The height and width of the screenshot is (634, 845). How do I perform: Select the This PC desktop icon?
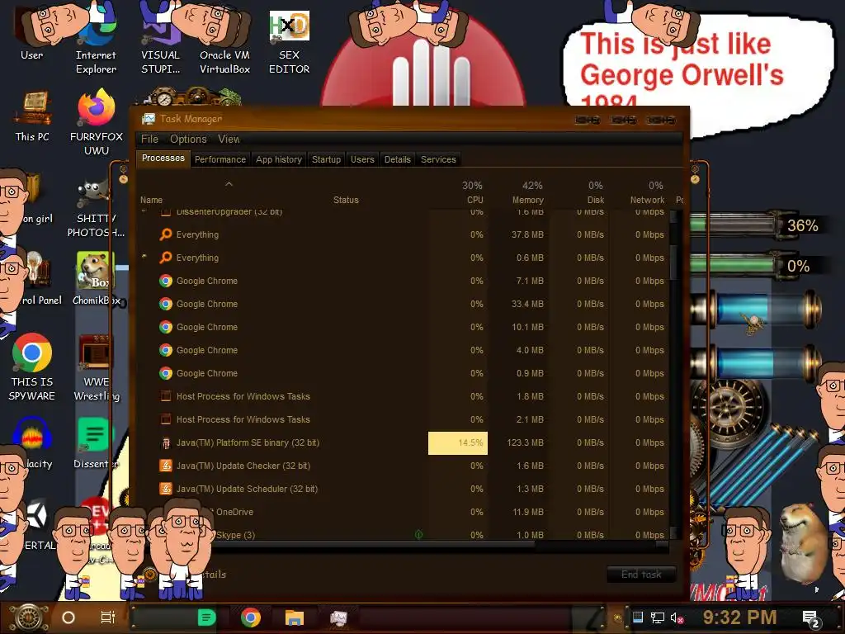[x=32, y=116]
